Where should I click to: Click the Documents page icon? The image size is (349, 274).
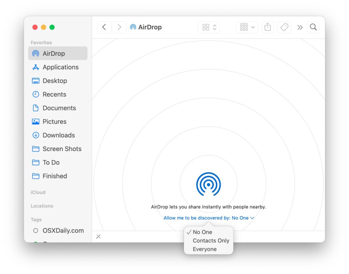35,108
